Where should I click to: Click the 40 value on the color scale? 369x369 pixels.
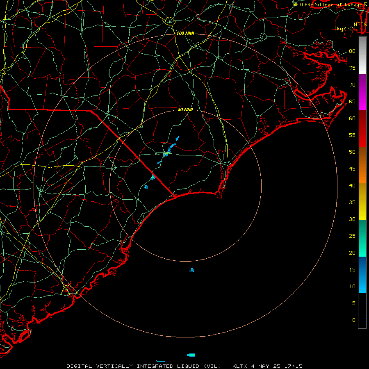pos(352,186)
